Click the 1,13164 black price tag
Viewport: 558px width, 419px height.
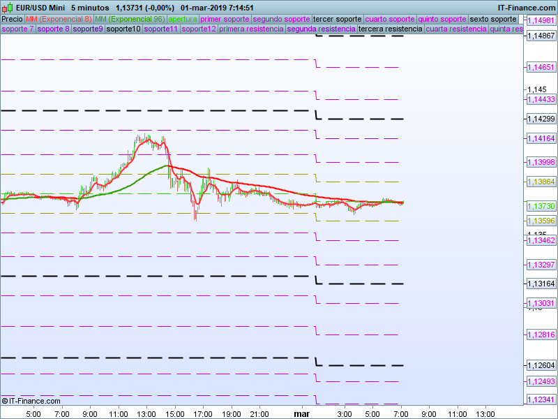[x=541, y=284]
